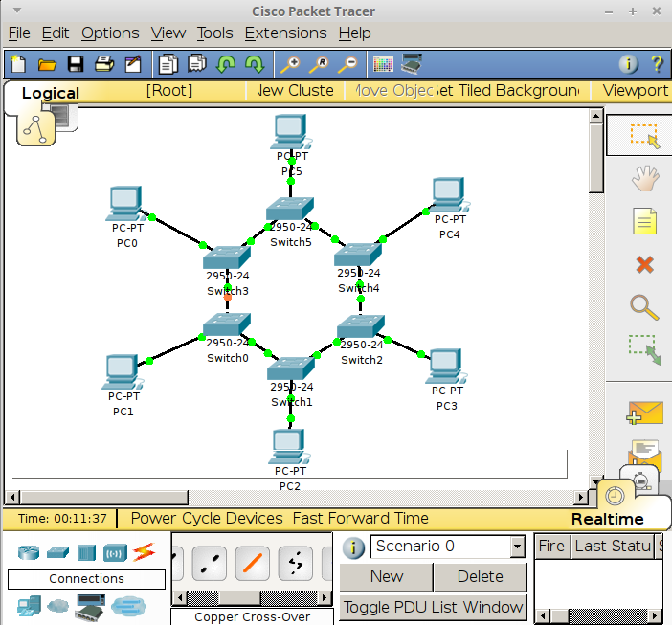
Task: Choose the Switches device category
Action: (x=57, y=552)
